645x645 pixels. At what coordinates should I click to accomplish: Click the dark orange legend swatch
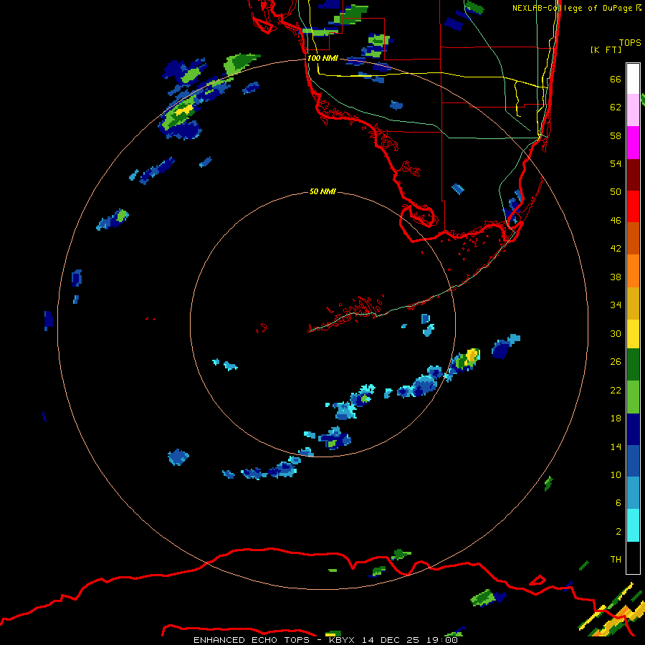(633, 238)
